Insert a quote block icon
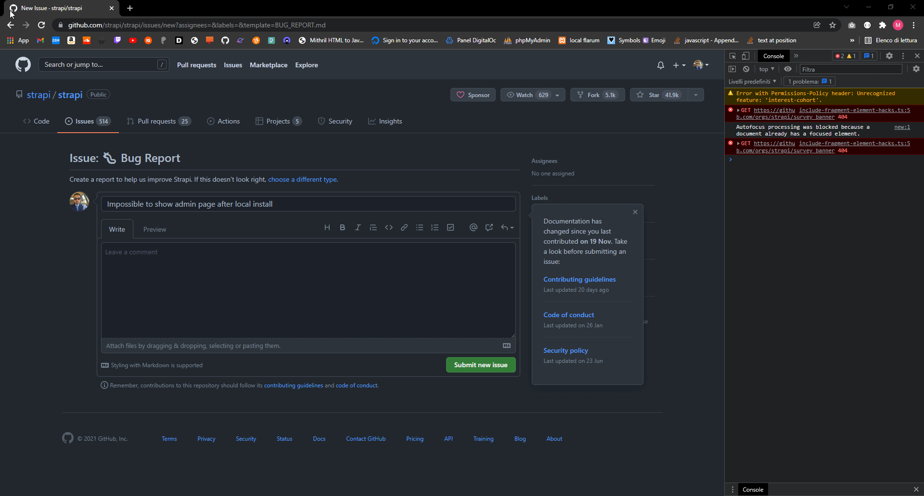The image size is (924, 496). (x=373, y=227)
